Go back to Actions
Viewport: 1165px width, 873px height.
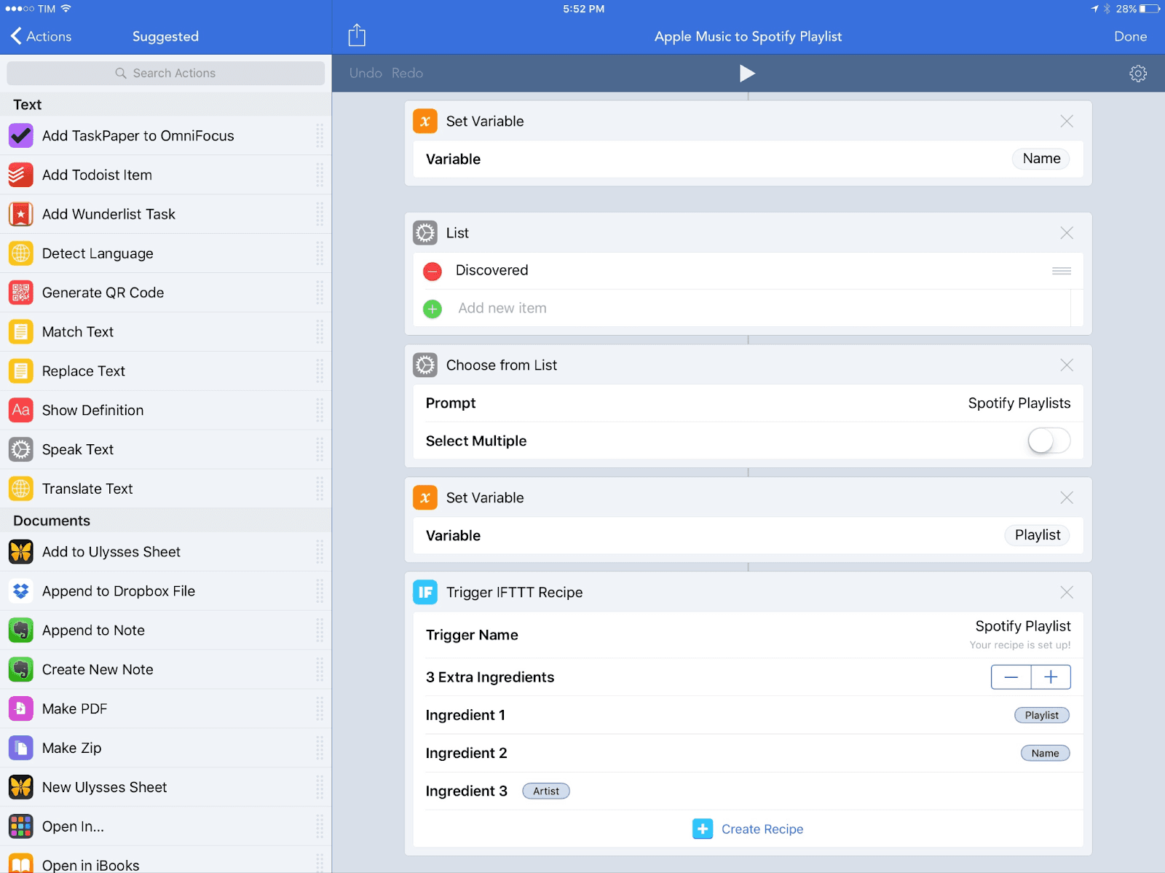click(x=42, y=36)
